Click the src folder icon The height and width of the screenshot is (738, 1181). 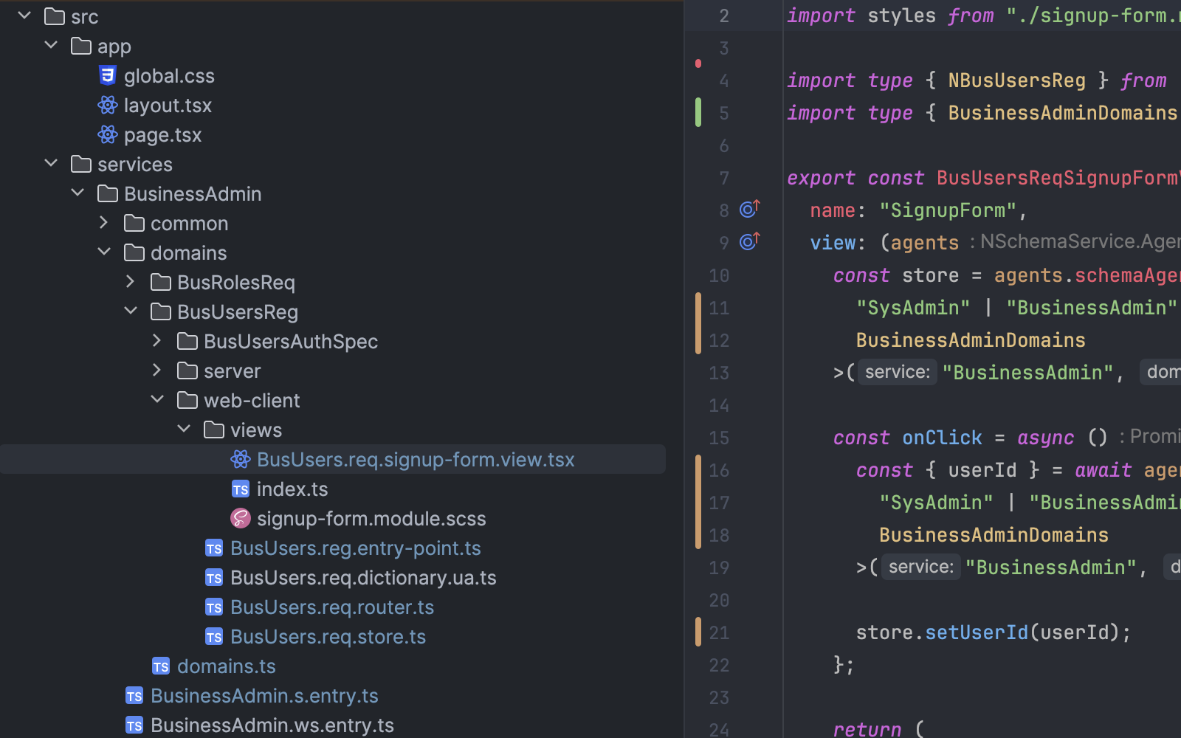55,16
